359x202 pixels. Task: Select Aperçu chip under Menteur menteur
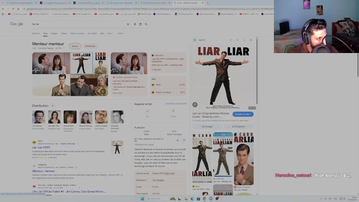75,46
